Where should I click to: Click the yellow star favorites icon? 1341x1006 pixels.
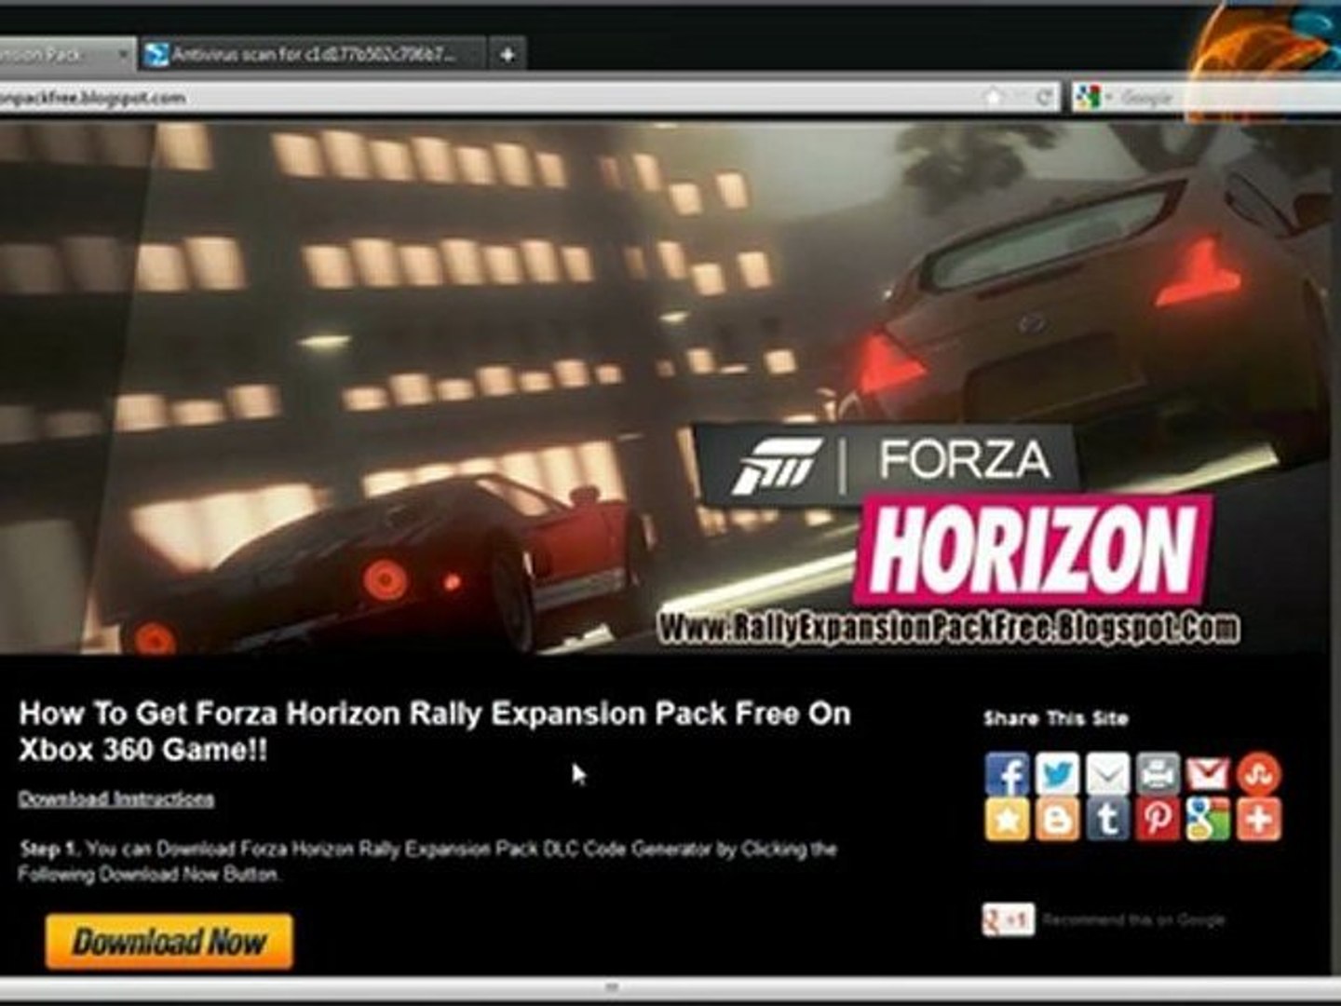coord(1008,820)
